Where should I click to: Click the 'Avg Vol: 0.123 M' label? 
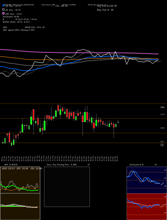(107, 6)
